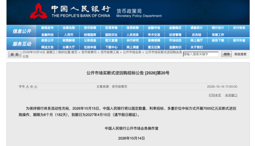
Task: Select 学术交流 in navigation
Action: point(154,35)
